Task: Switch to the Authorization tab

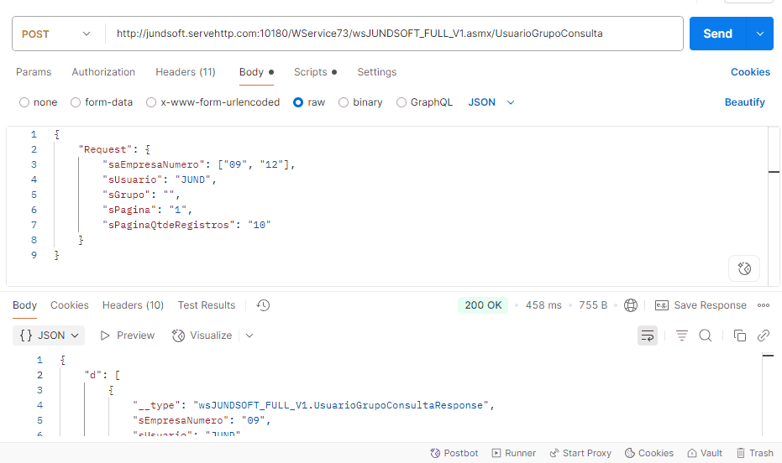Action: pos(103,72)
